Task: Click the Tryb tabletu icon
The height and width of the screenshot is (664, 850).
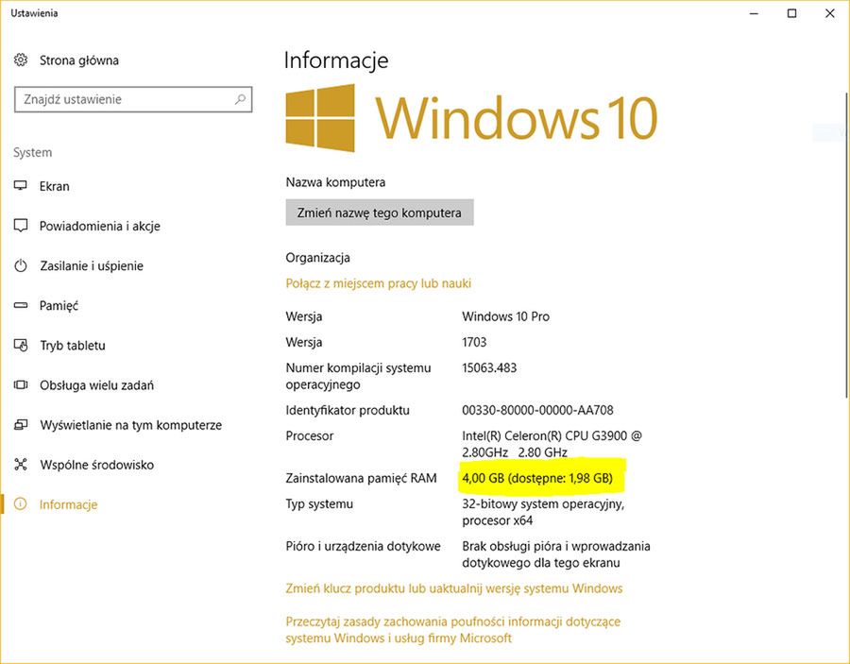Action: tap(21, 346)
